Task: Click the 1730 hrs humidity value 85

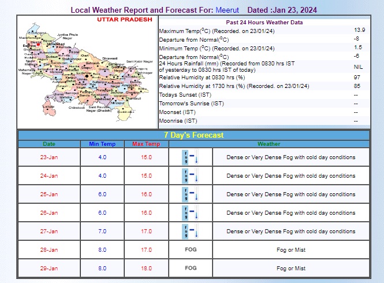Action: click(357, 86)
